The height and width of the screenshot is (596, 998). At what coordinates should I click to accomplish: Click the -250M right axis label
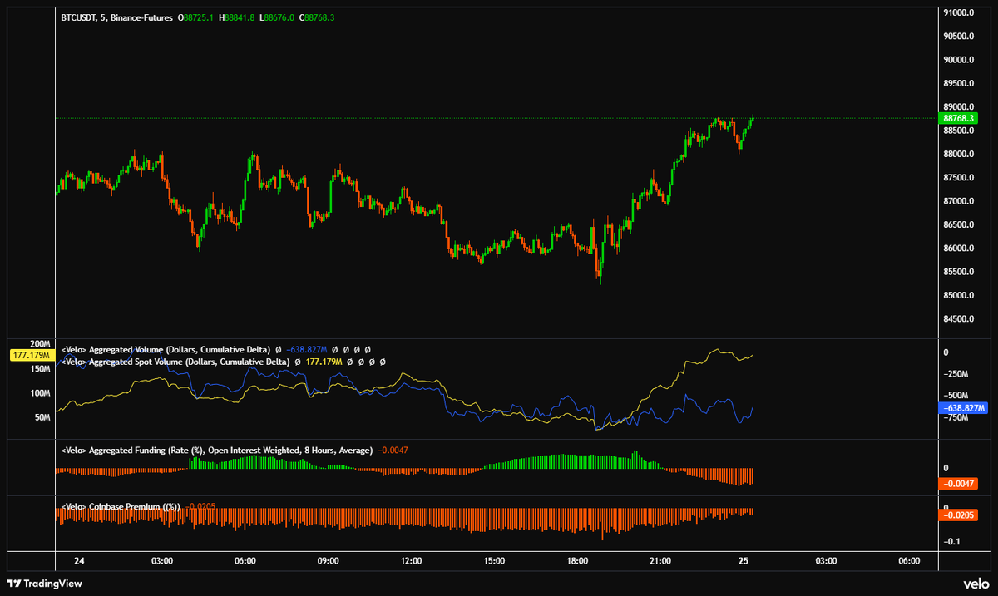click(x=956, y=374)
